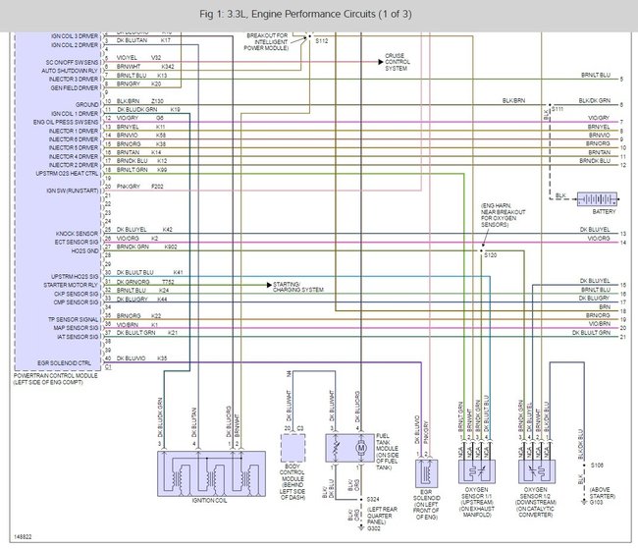
Task: Click the Z130 circuit code
Action: tap(157, 101)
